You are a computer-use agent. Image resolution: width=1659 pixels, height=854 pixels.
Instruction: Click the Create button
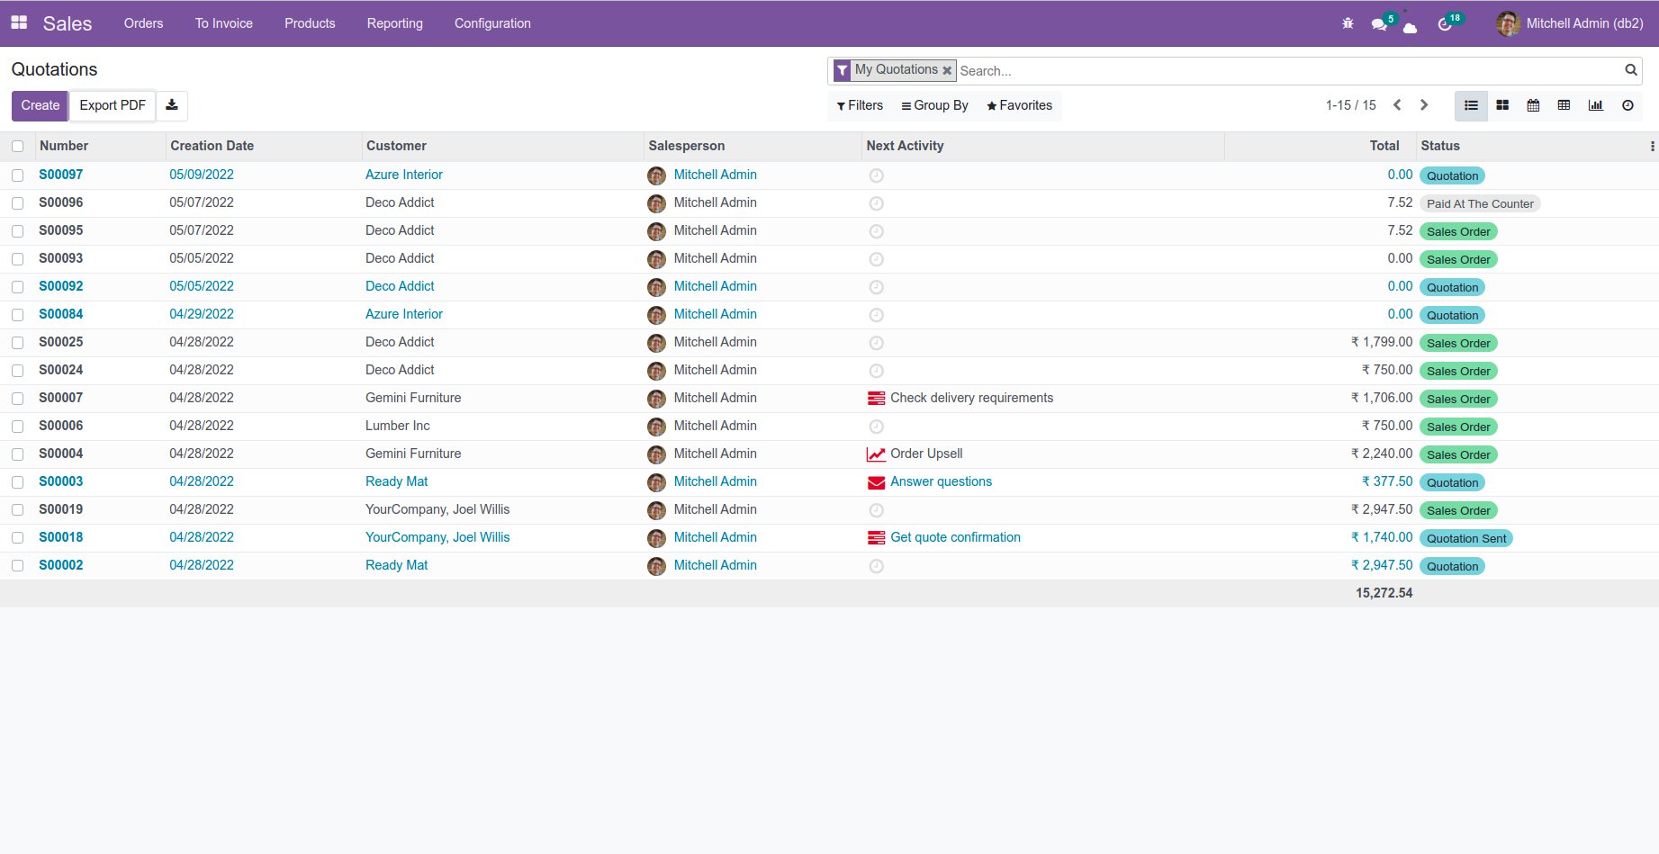tap(41, 105)
